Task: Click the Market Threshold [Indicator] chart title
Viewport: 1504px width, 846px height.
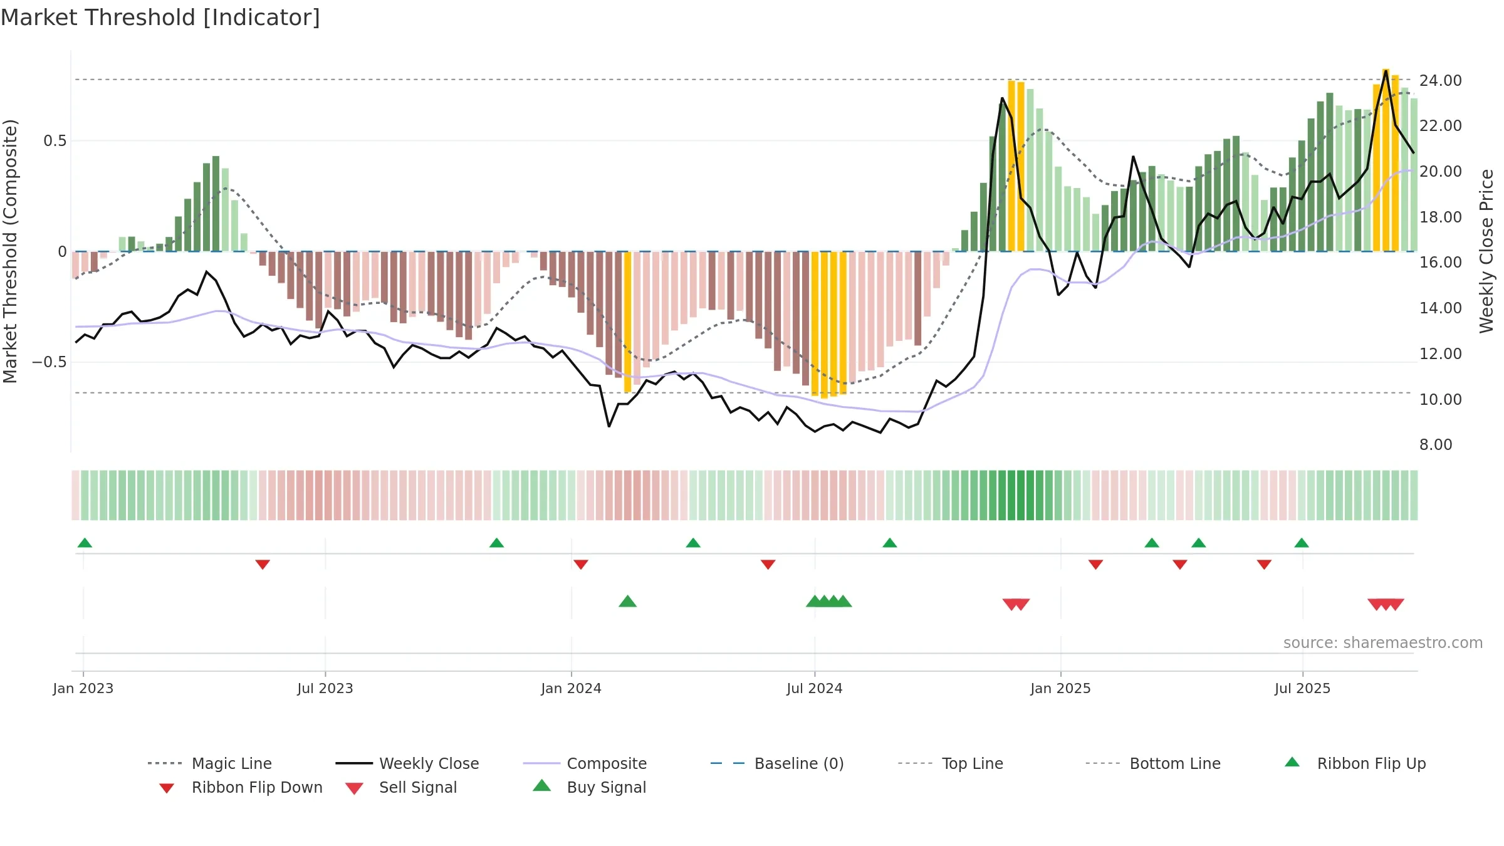Action: [x=160, y=18]
